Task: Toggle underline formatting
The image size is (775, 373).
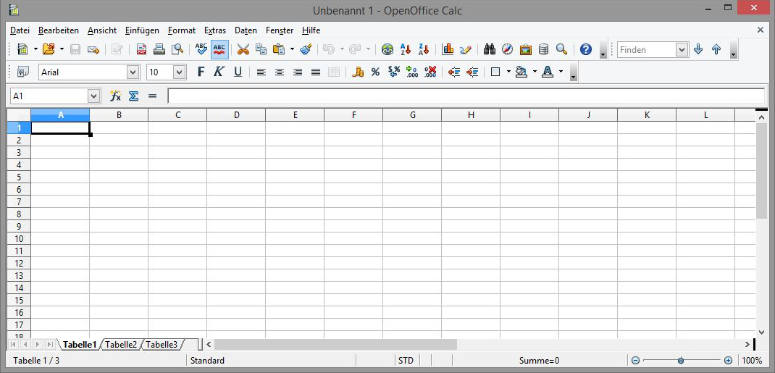Action: 238,72
